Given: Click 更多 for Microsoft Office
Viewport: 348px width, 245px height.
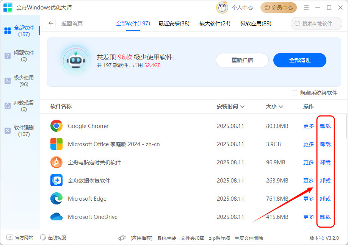Looking at the screenshot, I should 309,144.
